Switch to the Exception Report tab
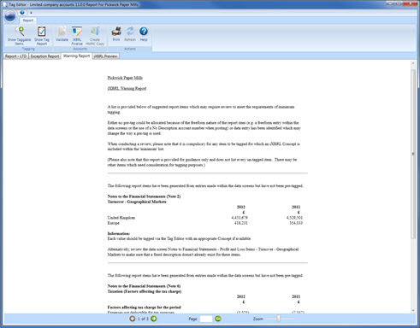Image resolution: width=420 pixels, height=328 pixels. (x=44, y=56)
